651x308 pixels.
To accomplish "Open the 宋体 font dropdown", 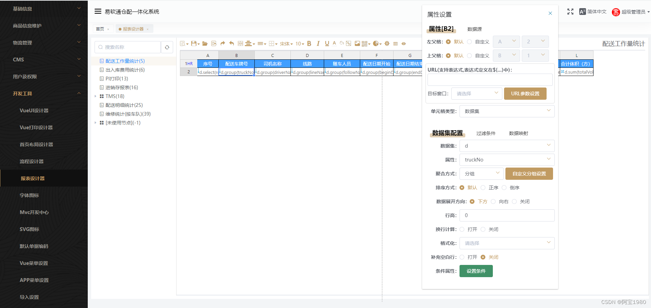I will click(286, 44).
